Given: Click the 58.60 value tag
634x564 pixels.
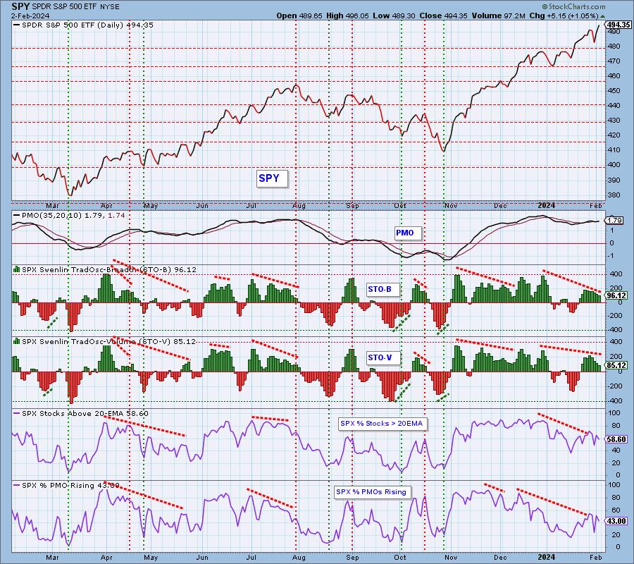Looking at the screenshot, I should 616,439.
